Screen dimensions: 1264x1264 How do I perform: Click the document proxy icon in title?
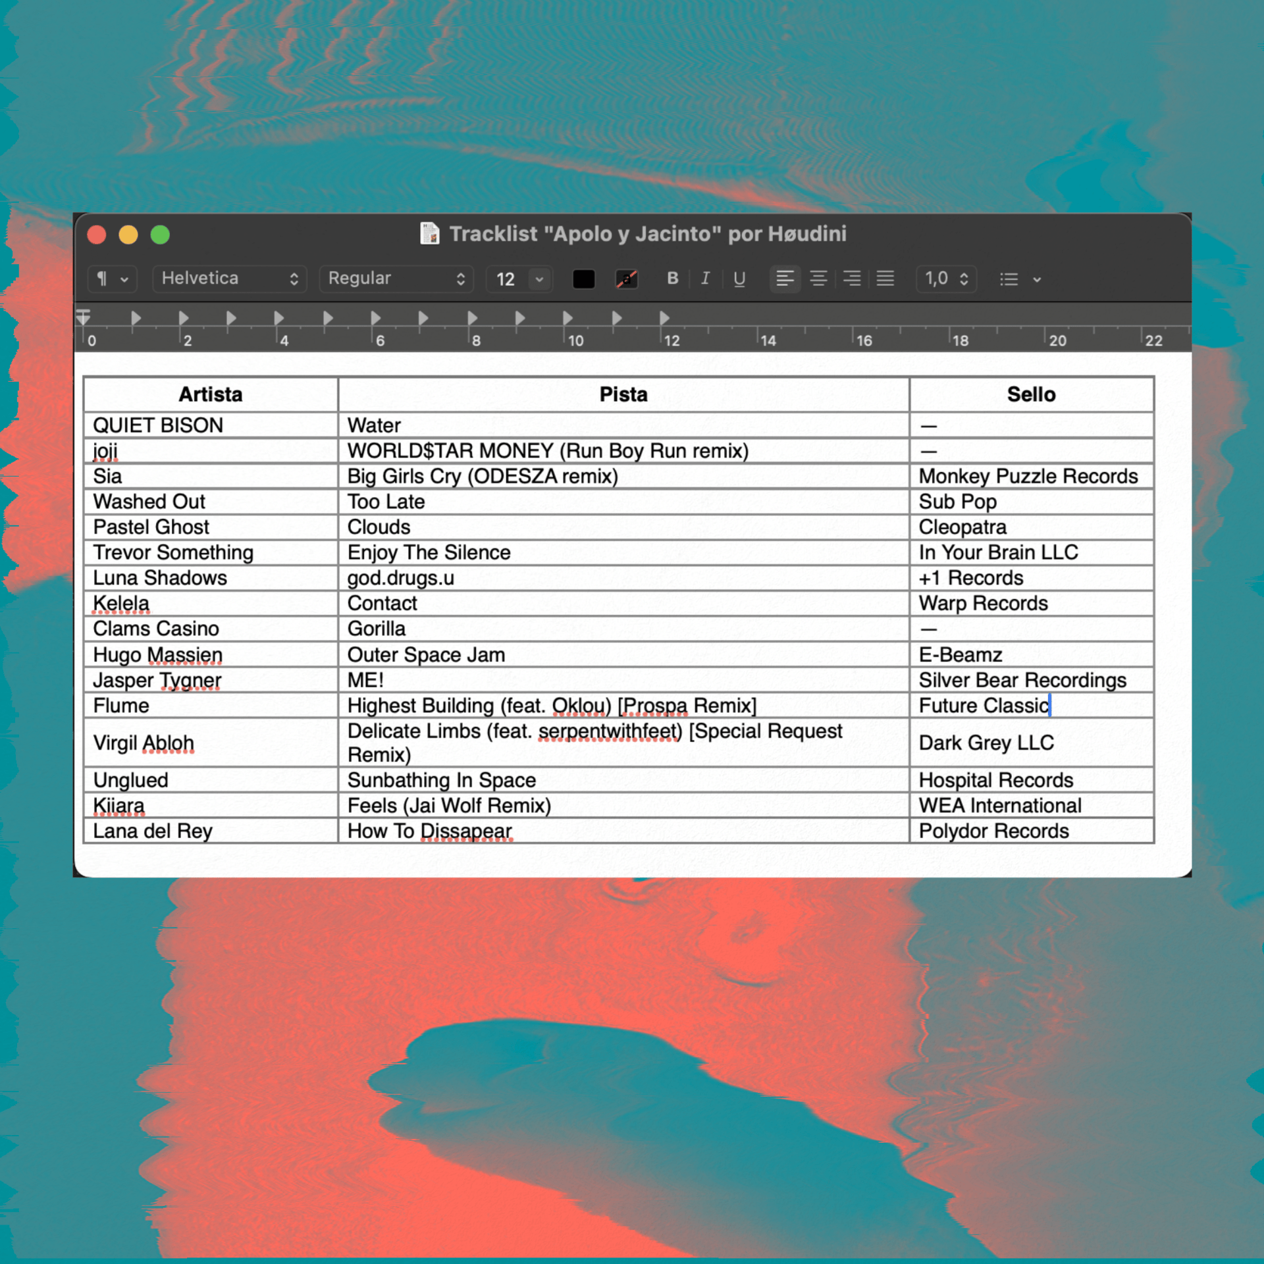coord(430,234)
